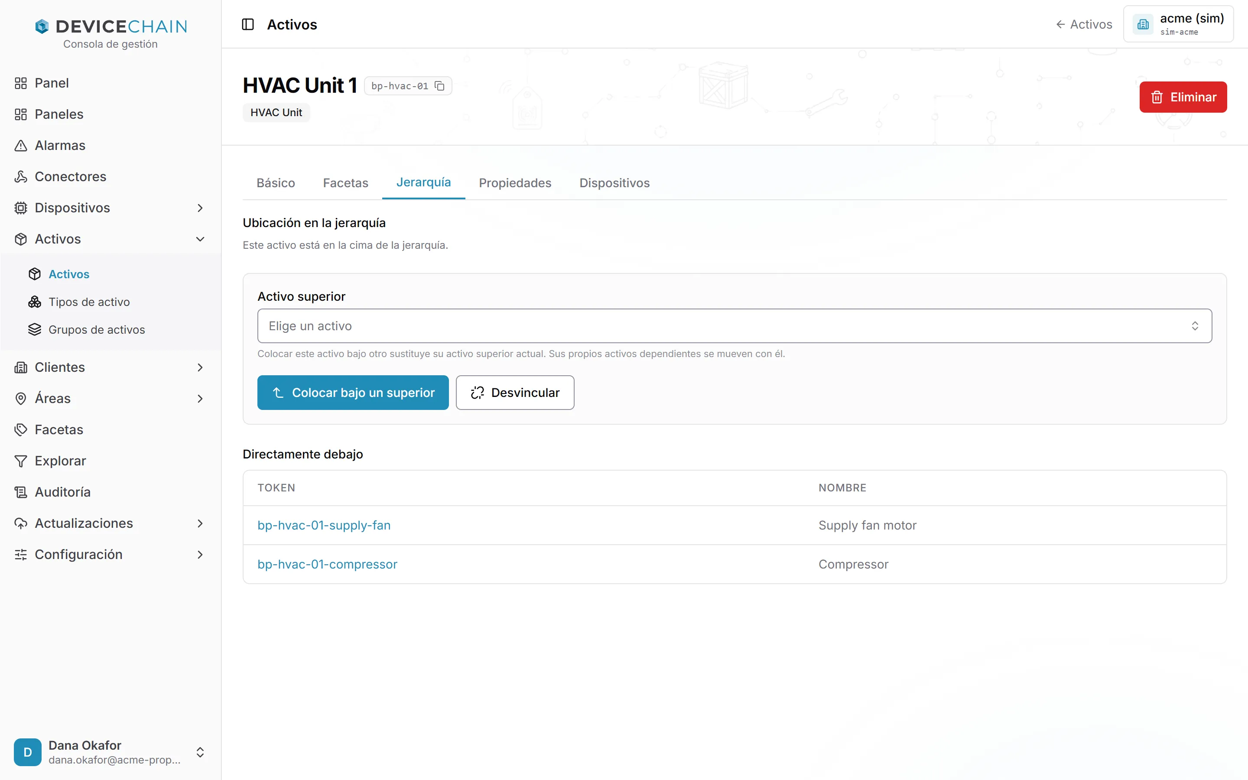Viewport: 1248px width, 780px height.
Task: Open bp-hvac-01-supply-fan link
Action: 324,525
